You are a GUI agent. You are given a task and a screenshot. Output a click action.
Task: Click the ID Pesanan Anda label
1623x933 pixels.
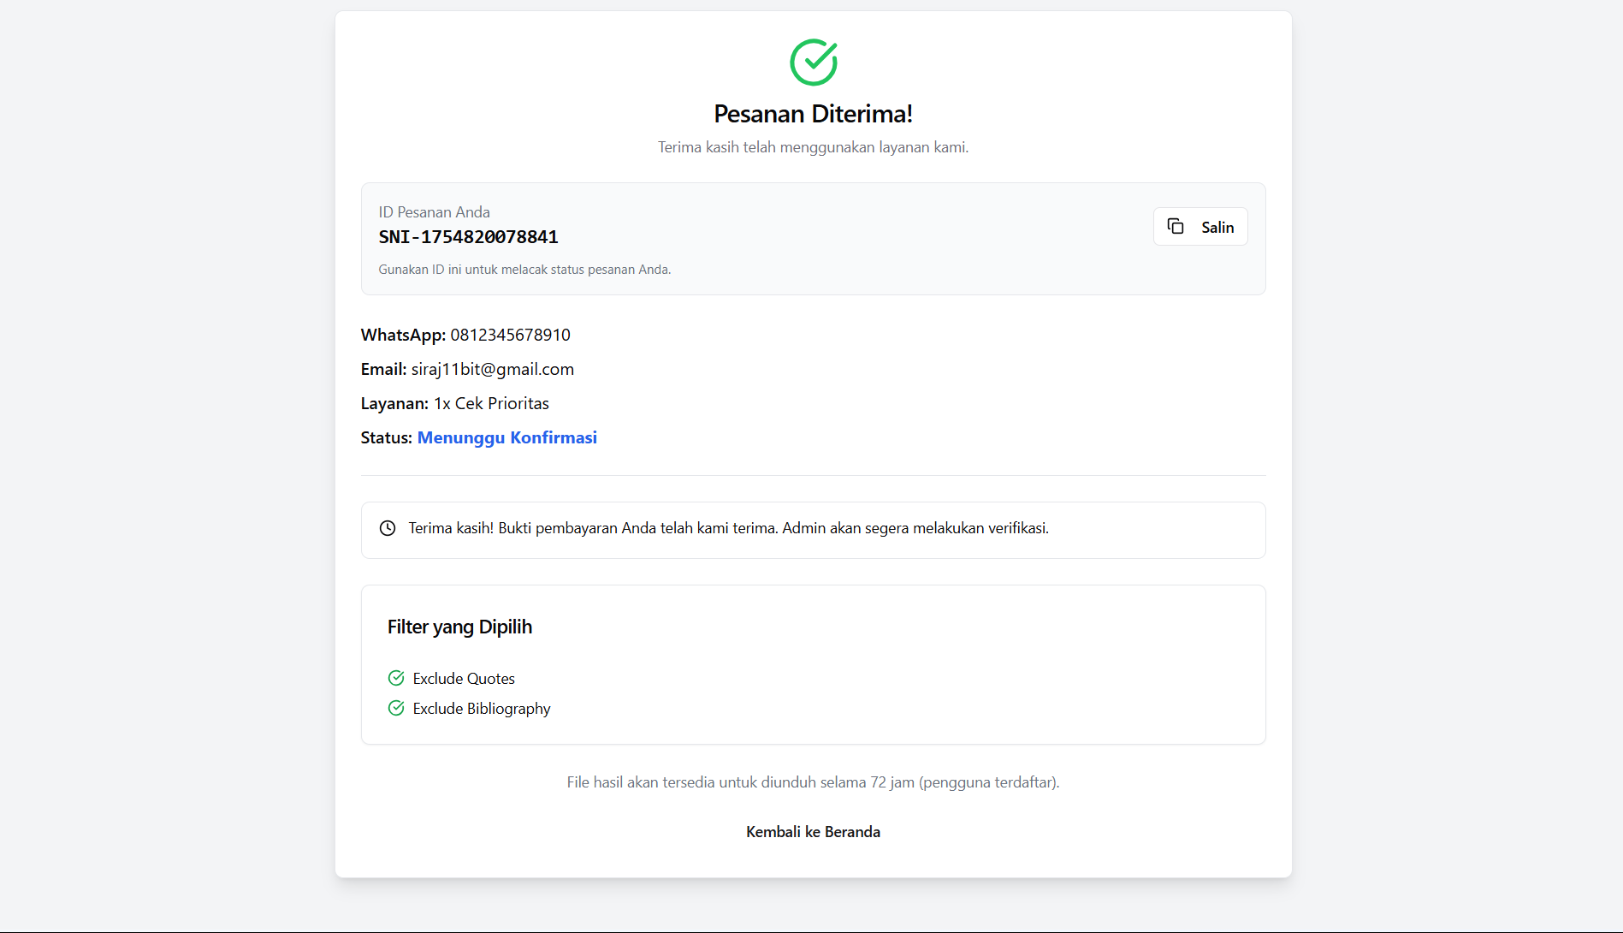pos(434,212)
